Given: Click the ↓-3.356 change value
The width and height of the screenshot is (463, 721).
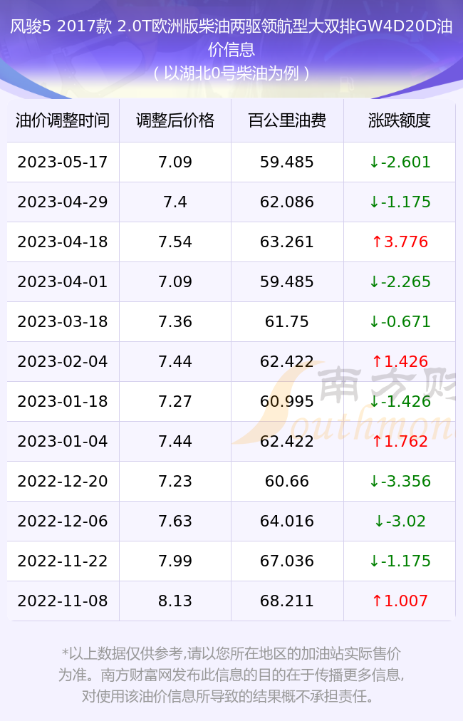Looking at the screenshot, I should 400,481.
